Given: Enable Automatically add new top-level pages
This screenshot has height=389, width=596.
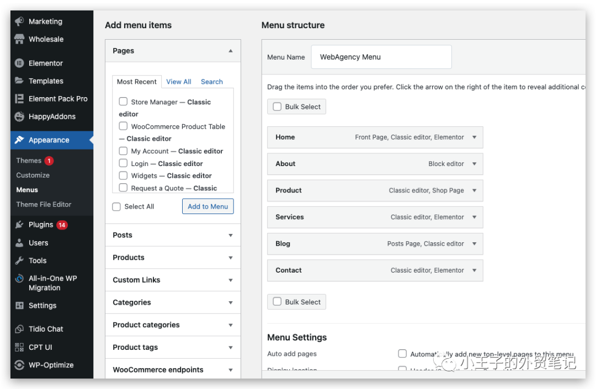Looking at the screenshot, I should (402, 354).
